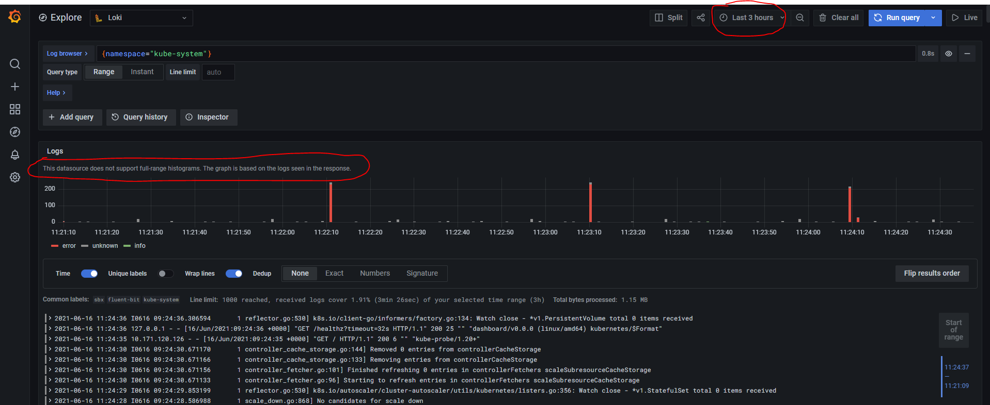
Task: Start Live log streaming
Action: pyautogui.click(x=964, y=18)
